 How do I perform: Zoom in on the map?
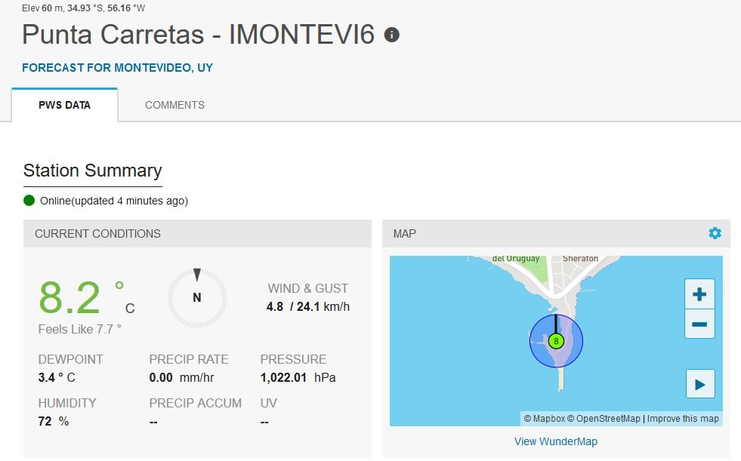coord(699,294)
